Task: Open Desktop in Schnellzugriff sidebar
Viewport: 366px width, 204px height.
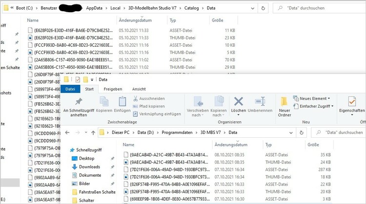Action: click(x=86, y=158)
